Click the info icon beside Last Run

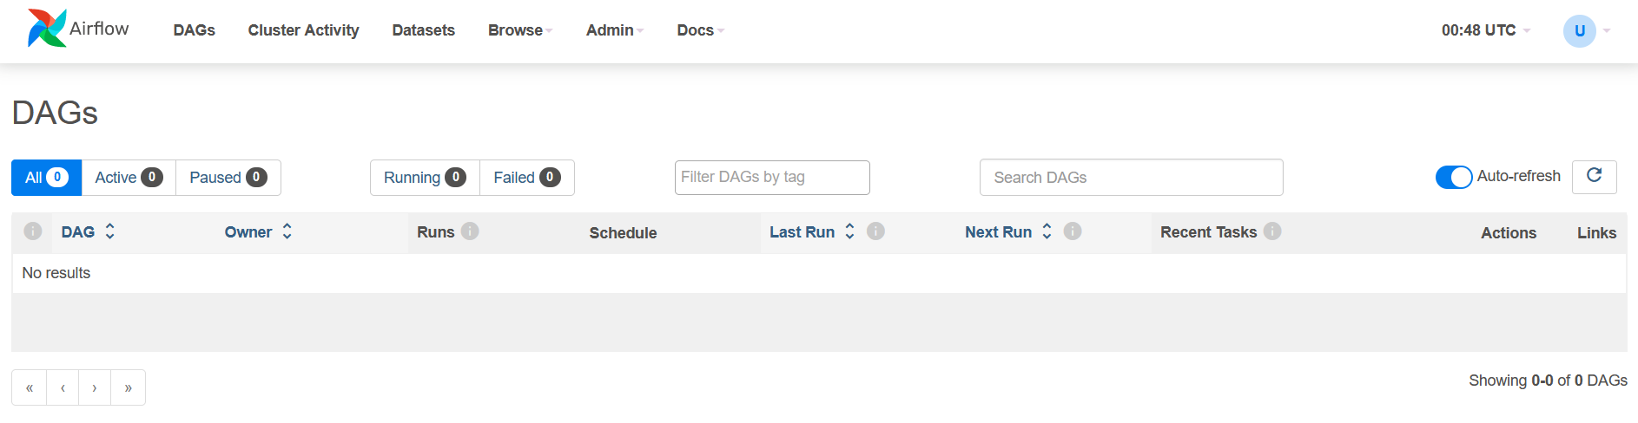(875, 231)
